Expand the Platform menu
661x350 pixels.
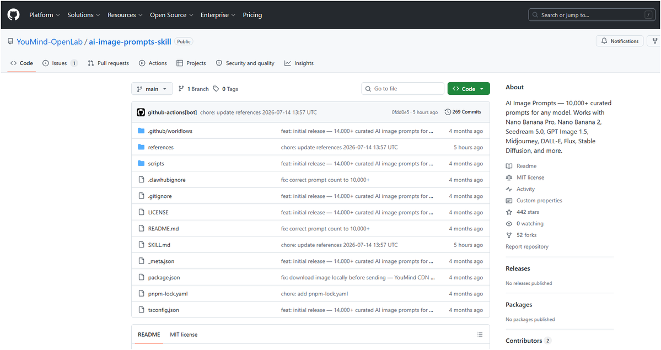coord(45,15)
